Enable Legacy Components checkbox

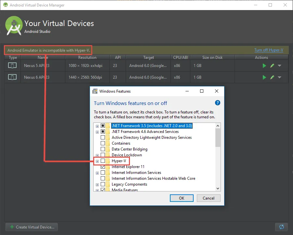click(103, 184)
